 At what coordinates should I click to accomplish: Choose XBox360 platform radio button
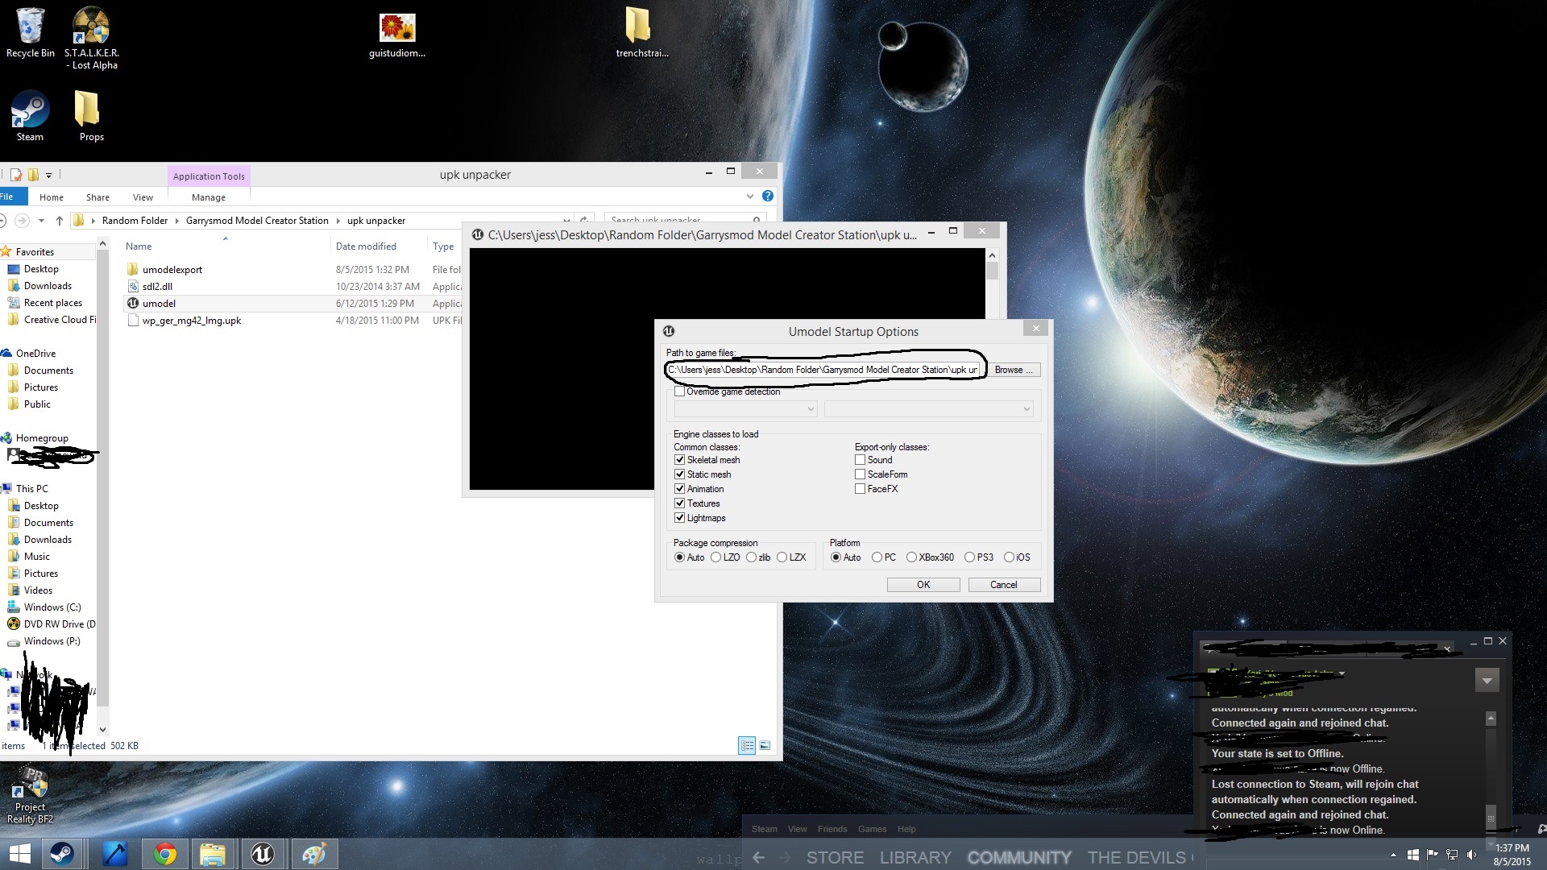pyautogui.click(x=911, y=557)
